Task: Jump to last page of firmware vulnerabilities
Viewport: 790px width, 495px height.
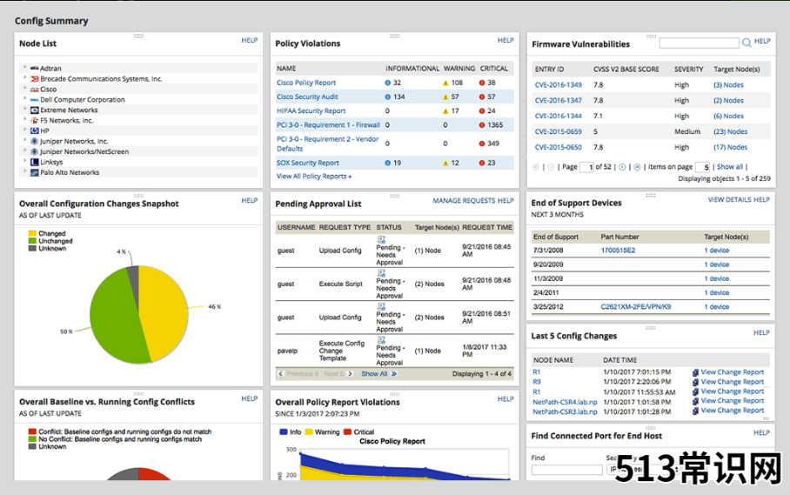Action: coord(638,167)
